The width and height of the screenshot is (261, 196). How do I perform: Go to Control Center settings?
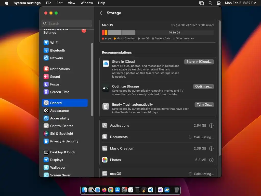(x=65, y=126)
